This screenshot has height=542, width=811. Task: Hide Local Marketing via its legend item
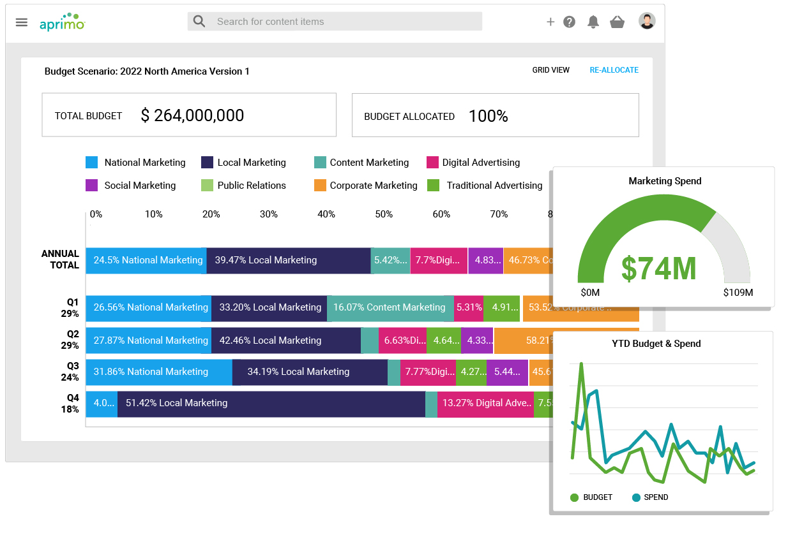coord(252,163)
